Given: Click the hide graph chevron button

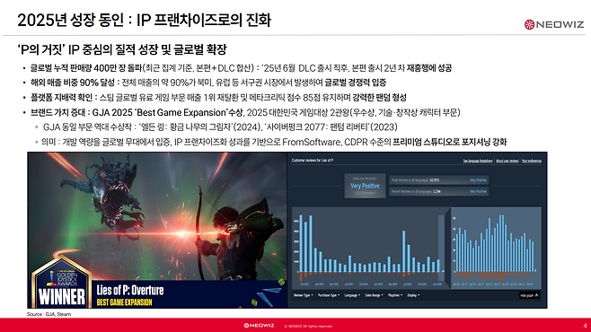Looking at the screenshot, I should [x=530, y=295].
